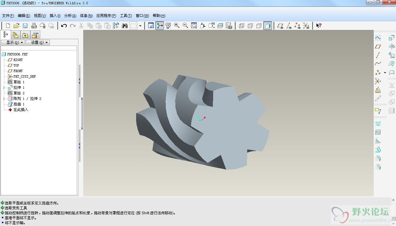Open the 视图(V) menu
This screenshot has width=396, height=226.
[x=40, y=16]
